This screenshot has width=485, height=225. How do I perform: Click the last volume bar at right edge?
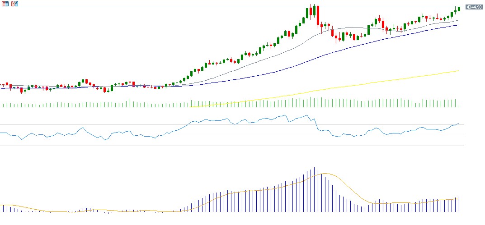pyautogui.click(x=459, y=106)
